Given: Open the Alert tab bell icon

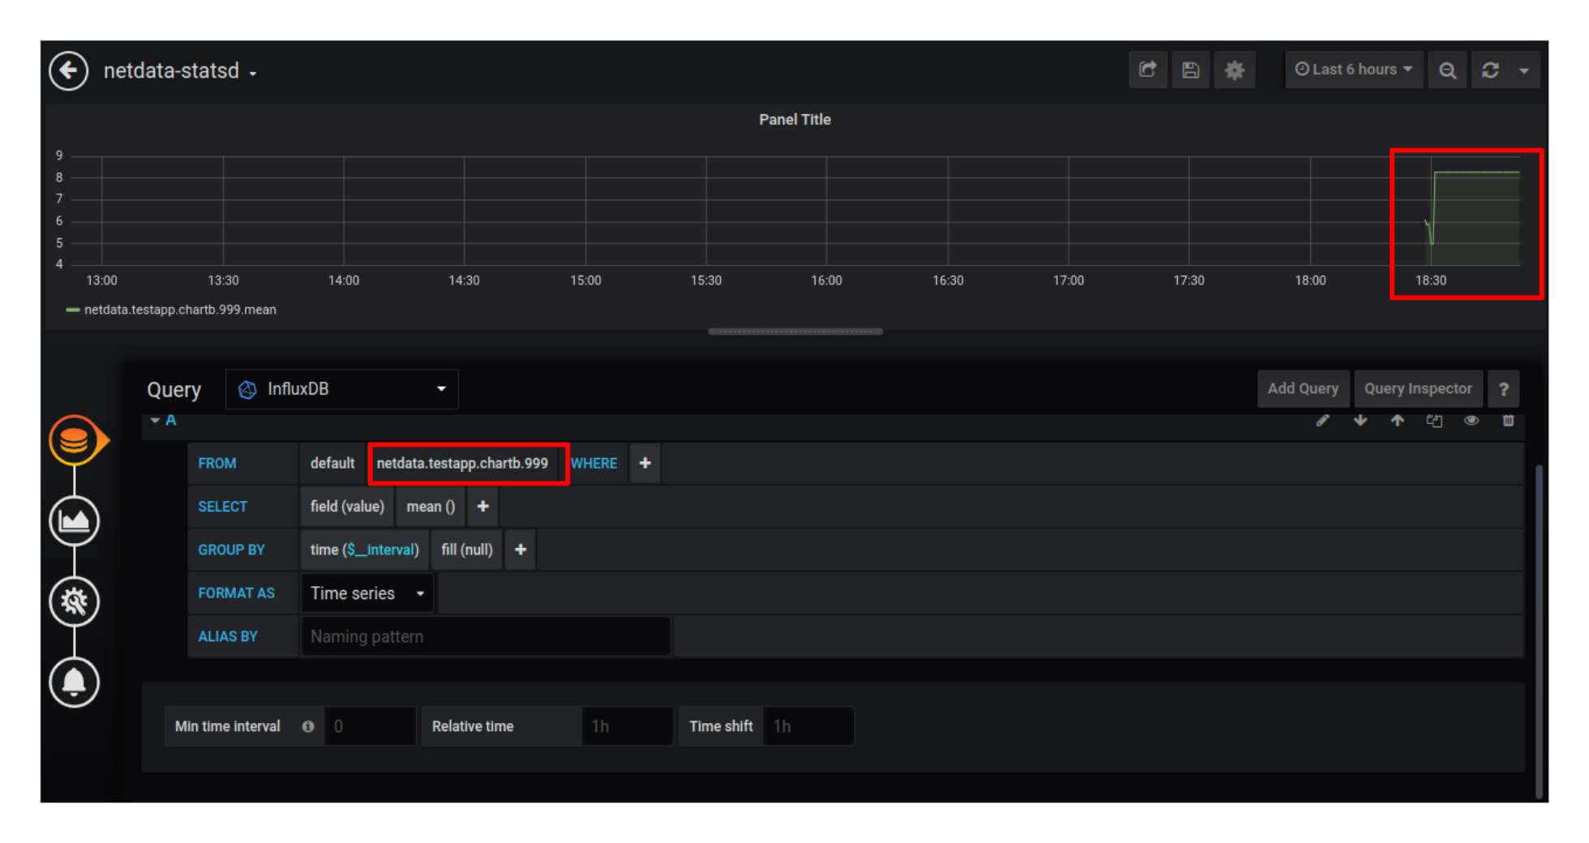Looking at the screenshot, I should coord(74,682).
